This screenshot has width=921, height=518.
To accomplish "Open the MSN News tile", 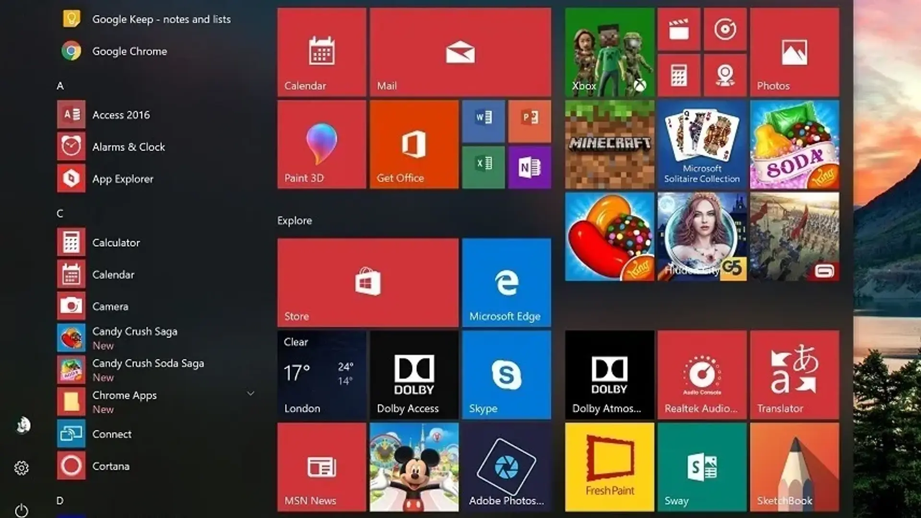I will (321, 467).
